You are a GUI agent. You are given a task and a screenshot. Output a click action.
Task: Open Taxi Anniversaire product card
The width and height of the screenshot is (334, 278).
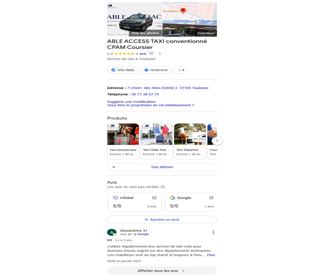pyautogui.click(x=123, y=141)
